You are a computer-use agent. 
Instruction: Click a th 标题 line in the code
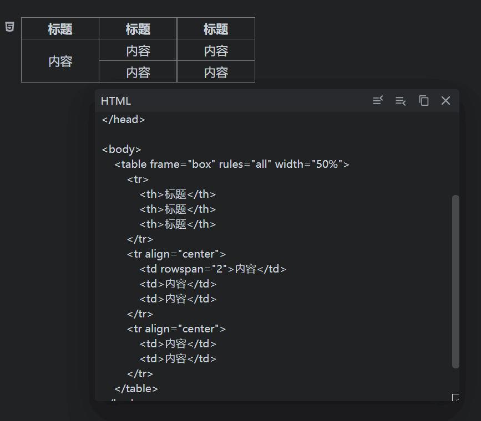tap(178, 194)
